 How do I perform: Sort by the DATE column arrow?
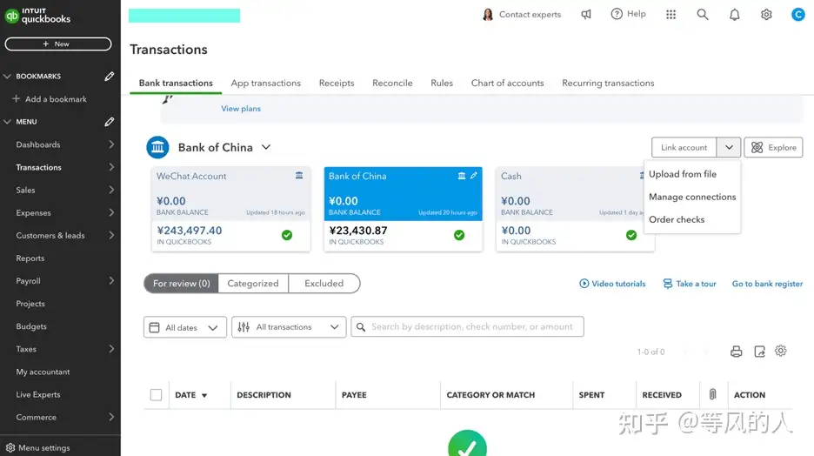(x=204, y=395)
